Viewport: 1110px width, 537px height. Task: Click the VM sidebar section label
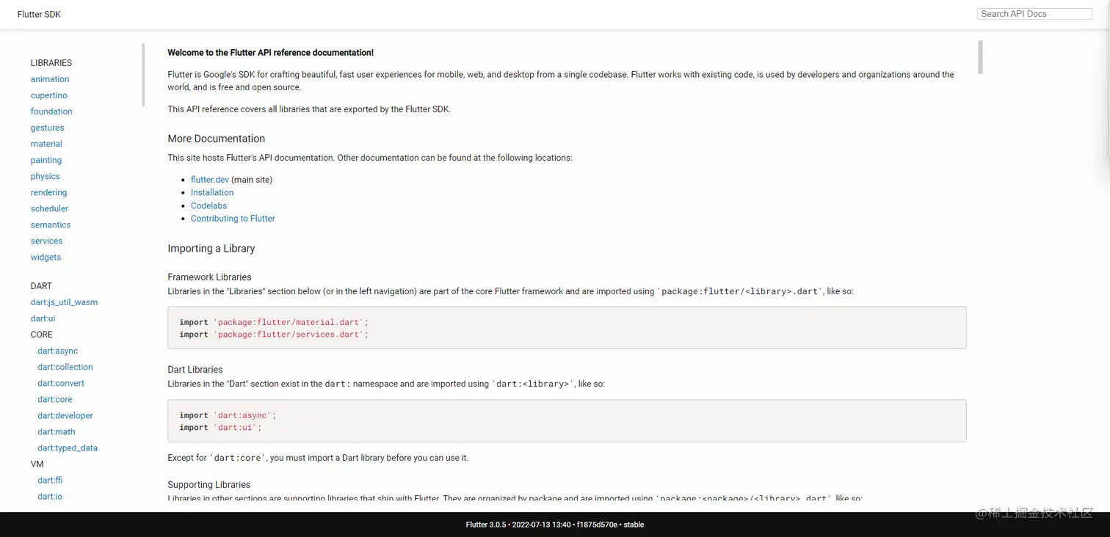click(37, 464)
